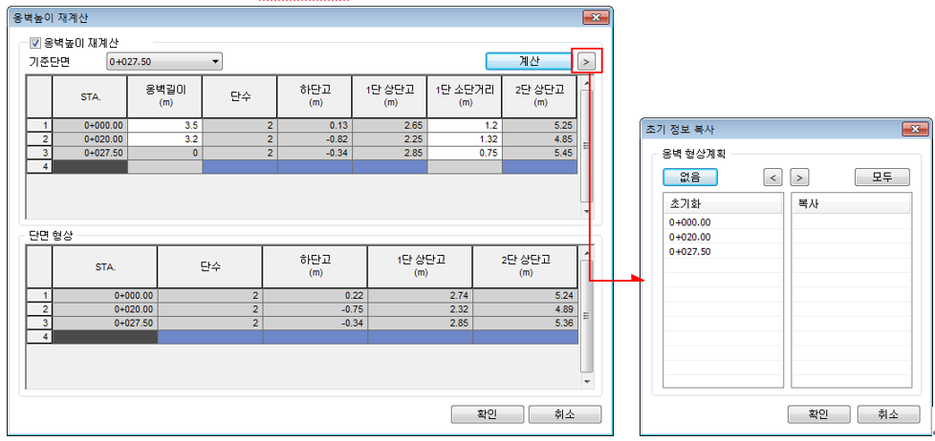Select 0+000.00 in the 초기화 list
The height and width of the screenshot is (441, 935).
point(690,222)
